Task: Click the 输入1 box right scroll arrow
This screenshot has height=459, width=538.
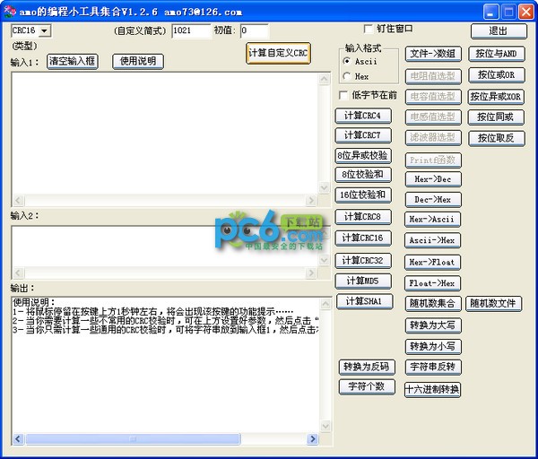Action: pos(311,200)
